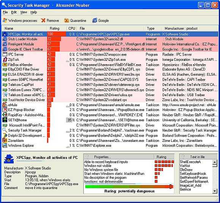The width and height of the screenshot is (220, 203).
Task: Select the Telekom Eumex 704PC row
Action: 110,90
